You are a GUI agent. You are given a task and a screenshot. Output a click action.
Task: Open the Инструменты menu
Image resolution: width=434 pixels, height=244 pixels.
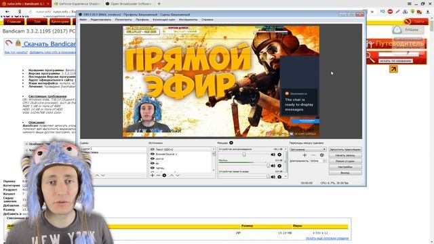point(189,20)
